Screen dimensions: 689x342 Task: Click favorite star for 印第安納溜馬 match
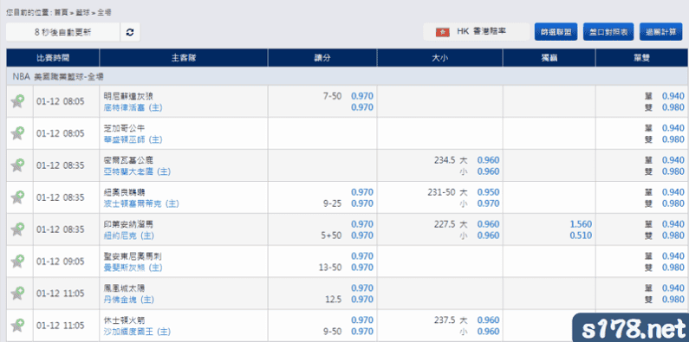click(x=17, y=229)
